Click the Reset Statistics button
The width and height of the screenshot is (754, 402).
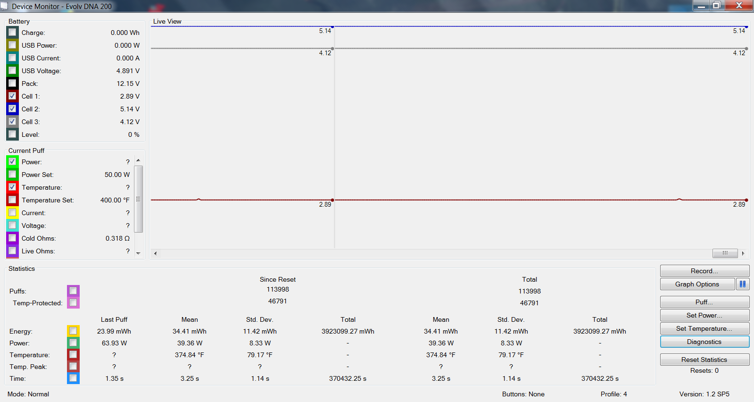pos(704,360)
